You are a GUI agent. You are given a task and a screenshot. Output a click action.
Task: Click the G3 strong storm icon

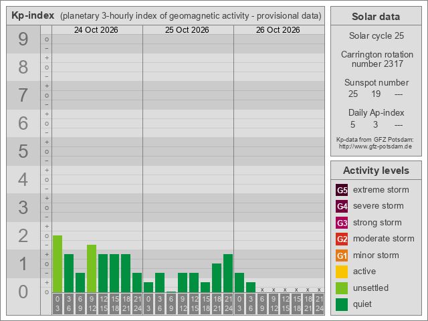click(x=342, y=223)
